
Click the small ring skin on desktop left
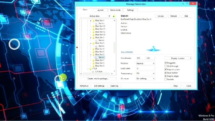coord(14,78)
